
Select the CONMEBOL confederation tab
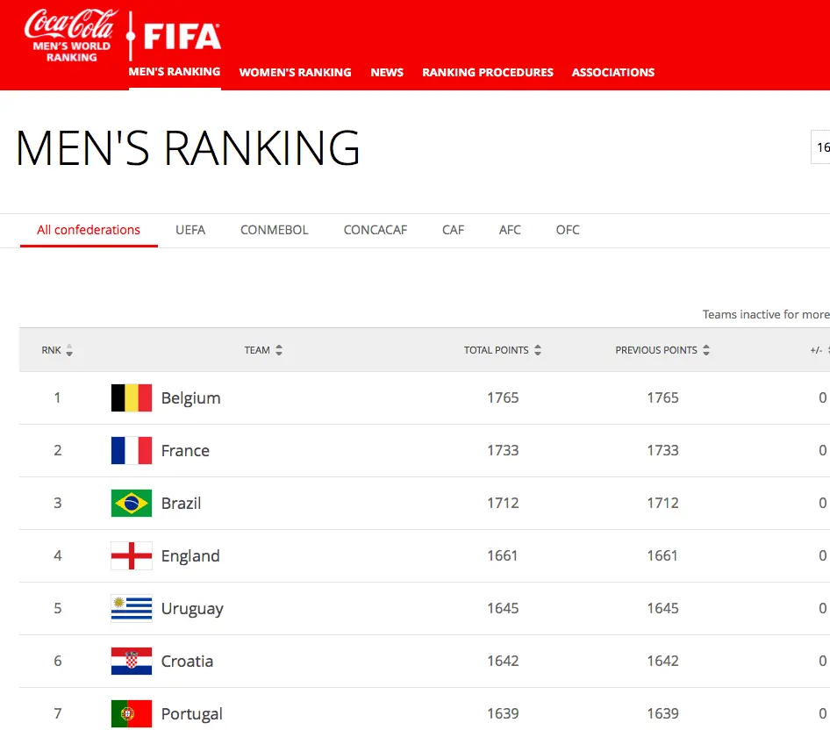click(x=275, y=230)
